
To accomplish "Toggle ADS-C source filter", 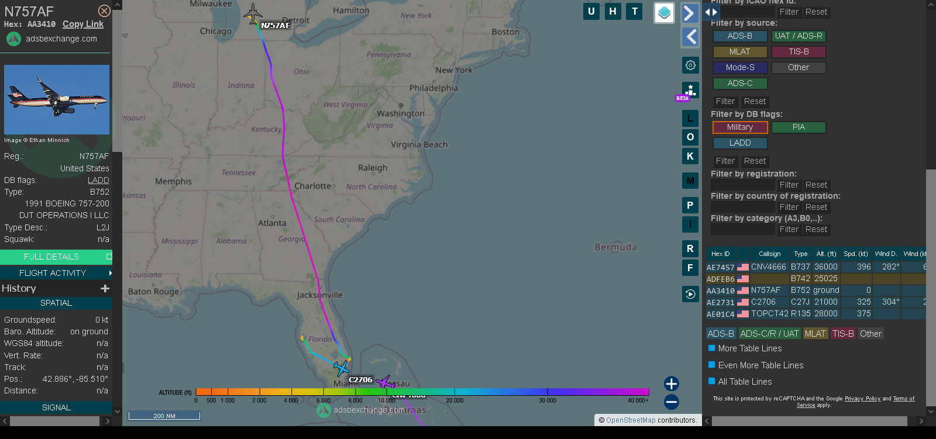I will pos(740,83).
